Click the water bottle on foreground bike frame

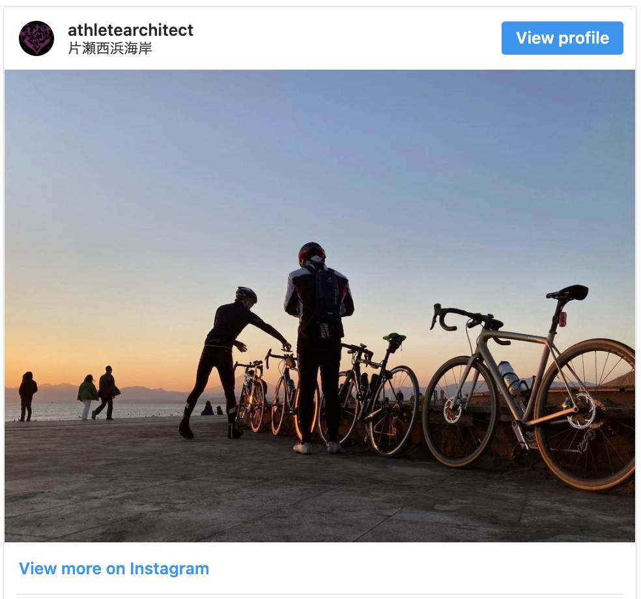(x=509, y=378)
